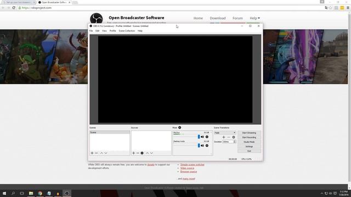This screenshot has height=197, width=351.
Task: Switch to the first browser tab
Action: 18,2
